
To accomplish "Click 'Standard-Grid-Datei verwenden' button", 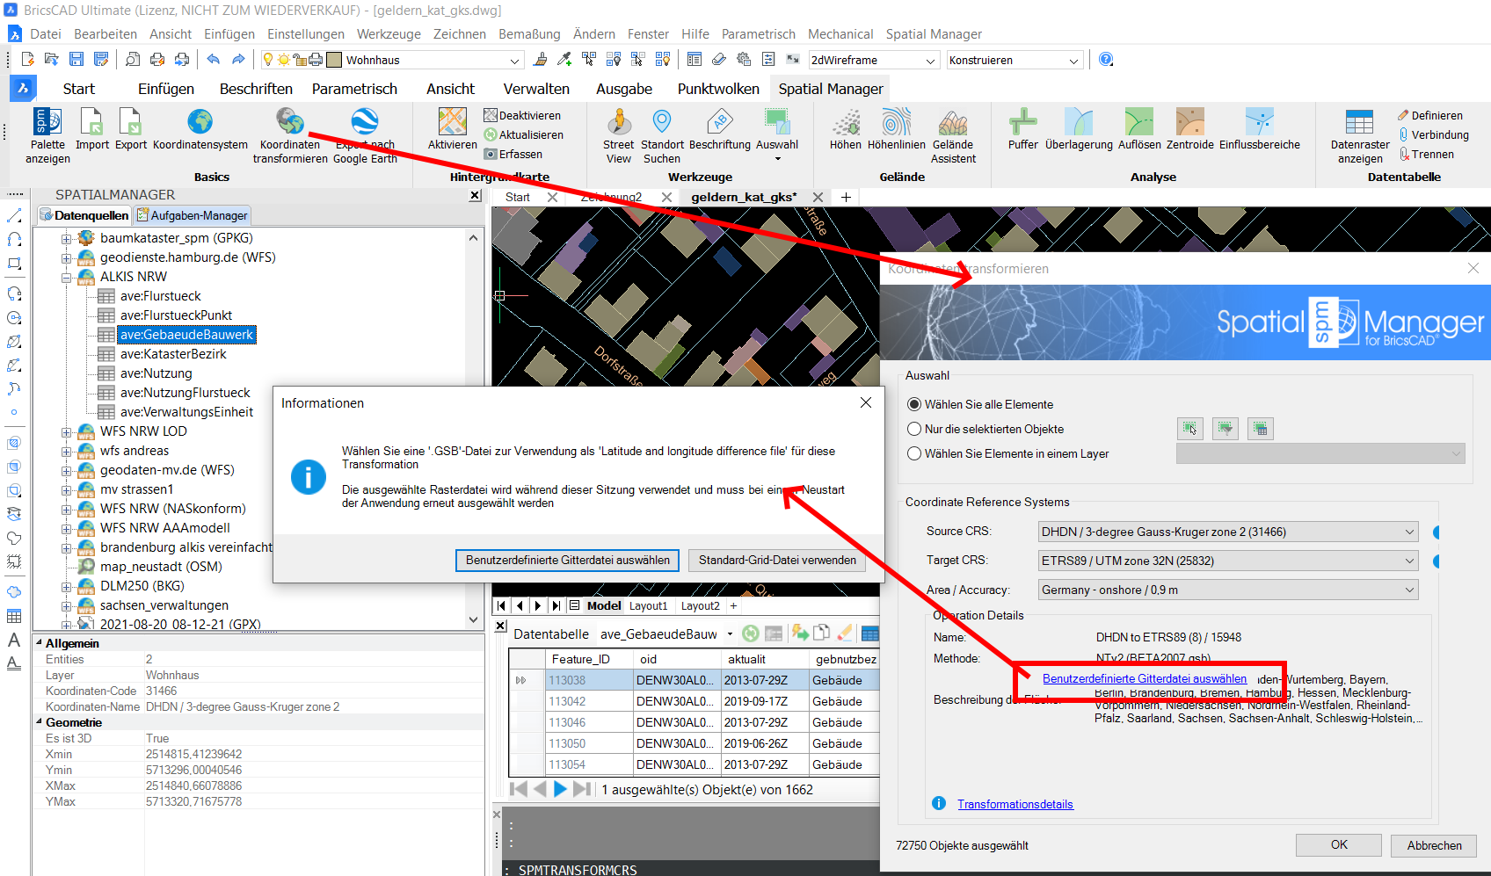I will [x=777, y=560].
